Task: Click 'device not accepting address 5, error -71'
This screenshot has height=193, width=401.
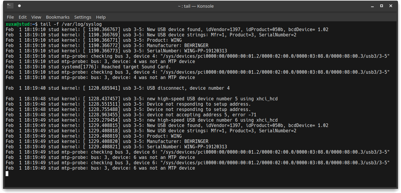Action: point(202,115)
